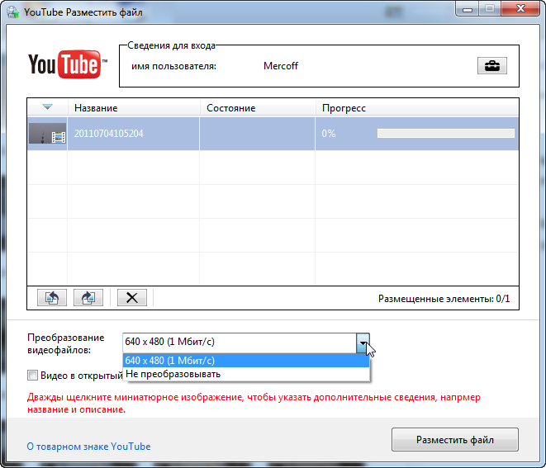Remove selected video with X button

tap(132, 298)
